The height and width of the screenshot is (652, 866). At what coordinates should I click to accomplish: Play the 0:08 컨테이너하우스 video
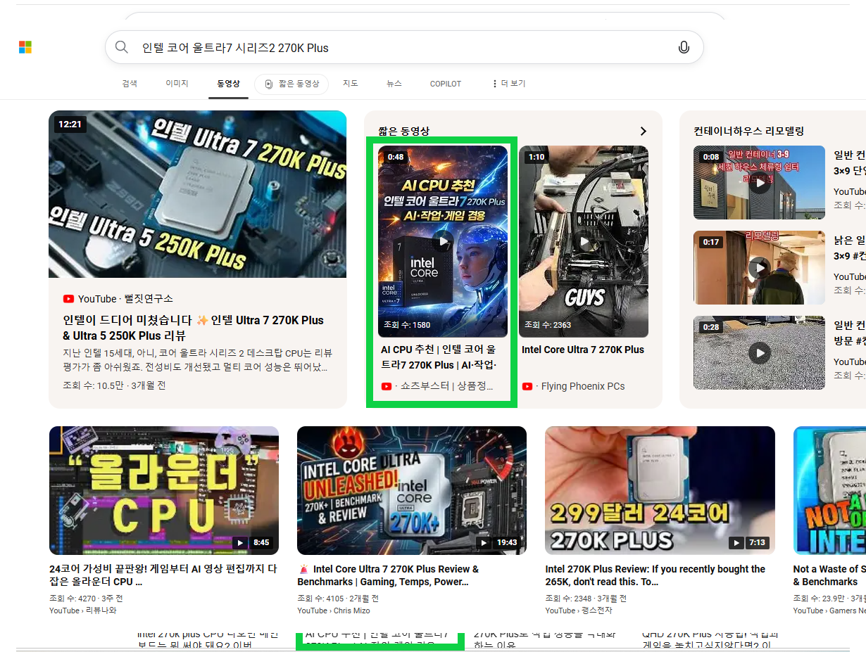759,182
